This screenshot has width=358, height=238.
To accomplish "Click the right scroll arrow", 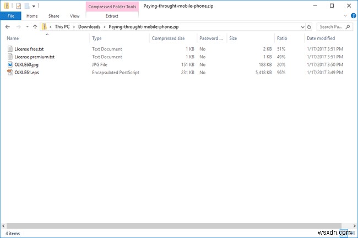I will [x=354, y=226].
